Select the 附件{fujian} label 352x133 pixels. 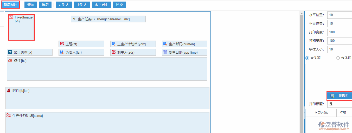click(21, 91)
